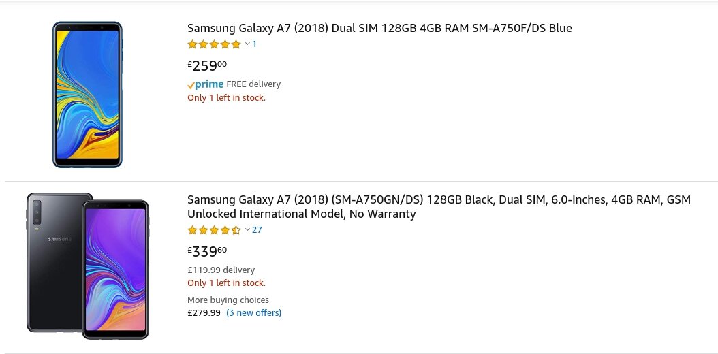Image resolution: width=718 pixels, height=354 pixels.
Task: Click the FREE delivery text
Action: pyautogui.click(x=253, y=84)
